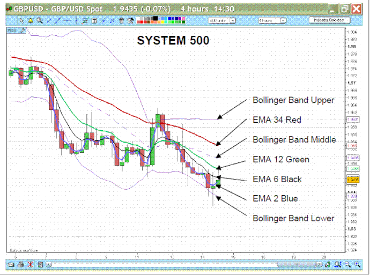Screen dimensions: 370x276
Task: Click the 1.9601 price label on axis
Action: click(352, 120)
